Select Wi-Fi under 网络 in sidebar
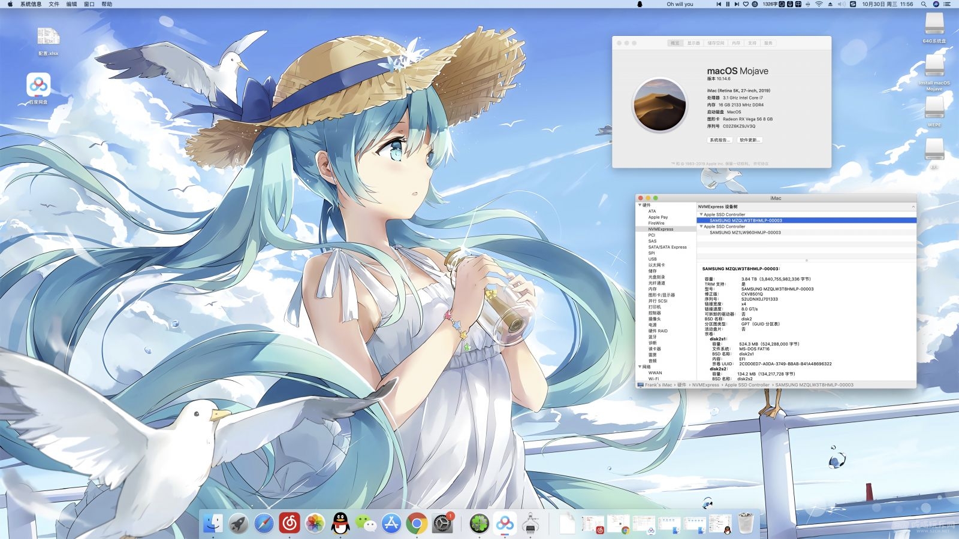This screenshot has height=539, width=959. [x=653, y=378]
